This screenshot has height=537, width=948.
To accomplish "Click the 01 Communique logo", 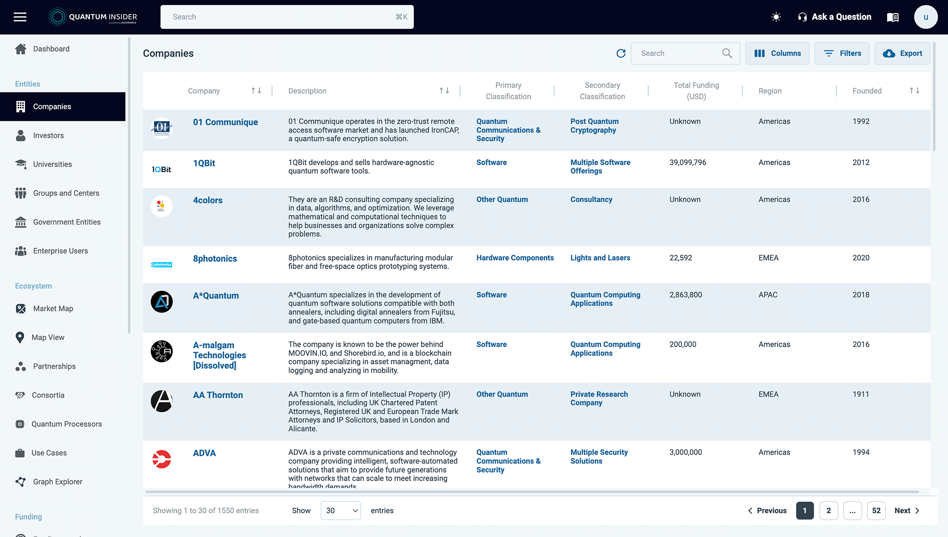I will (162, 128).
